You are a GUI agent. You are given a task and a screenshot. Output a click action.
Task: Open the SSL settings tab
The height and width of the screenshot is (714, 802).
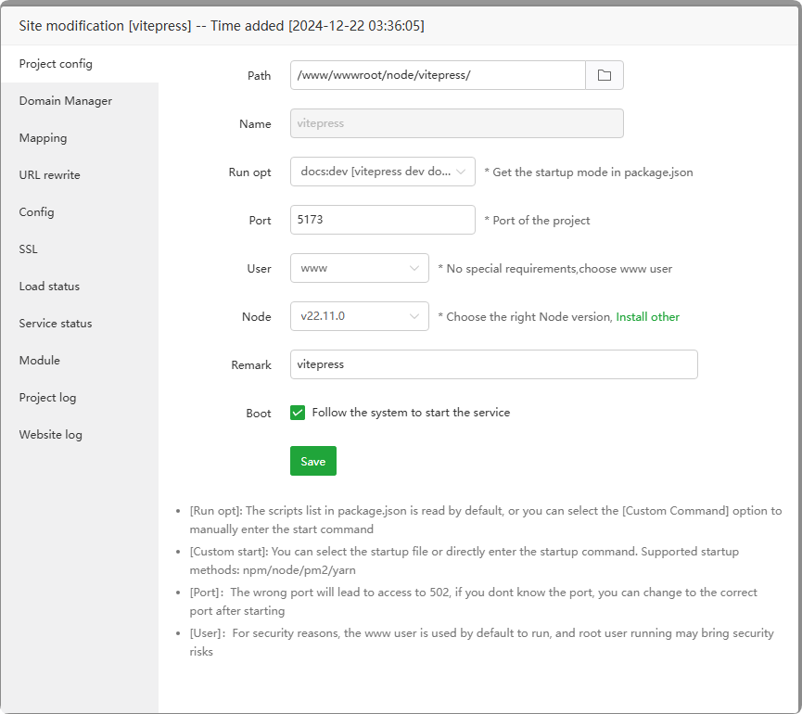pyautogui.click(x=29, y=249)
